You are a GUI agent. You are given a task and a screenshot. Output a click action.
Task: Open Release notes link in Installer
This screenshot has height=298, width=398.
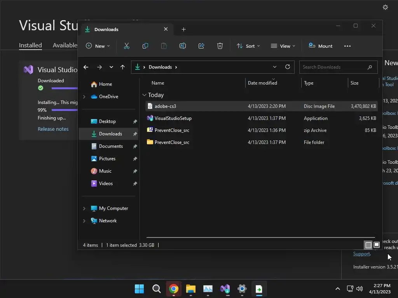tap(53, 129)
